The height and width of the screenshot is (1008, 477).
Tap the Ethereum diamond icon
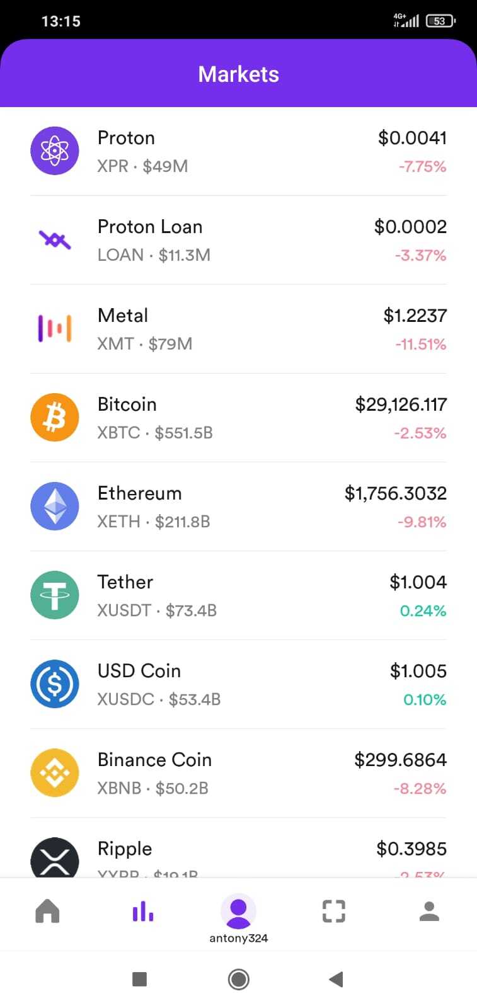[55, 506]
